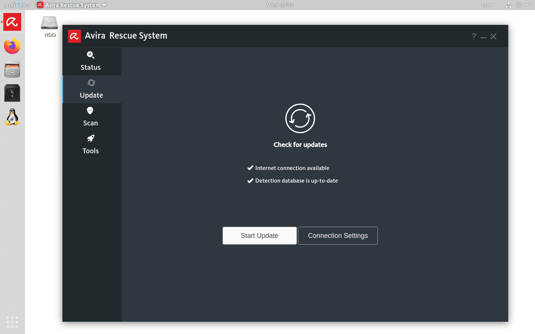The height and width of the screenshot is (334, 535).
Task: Switch to the Scan section
Action: (92, 117)
